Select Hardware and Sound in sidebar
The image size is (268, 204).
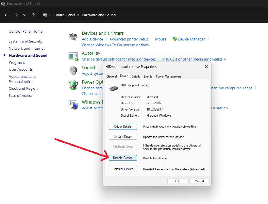pos(28,55)
